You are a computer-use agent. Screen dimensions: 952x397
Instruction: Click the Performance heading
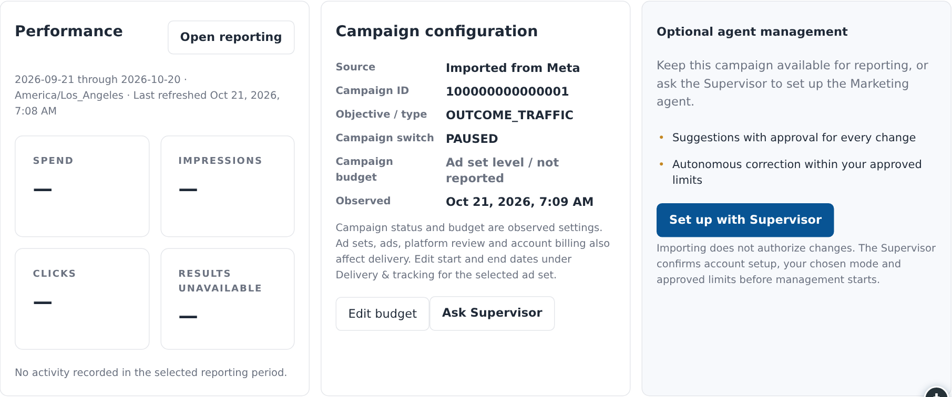(69, 31)
